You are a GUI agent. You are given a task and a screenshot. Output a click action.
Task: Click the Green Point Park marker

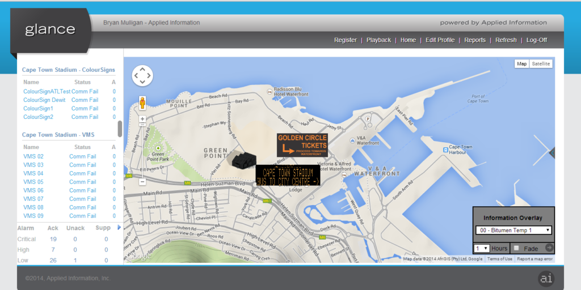(158, 148)
